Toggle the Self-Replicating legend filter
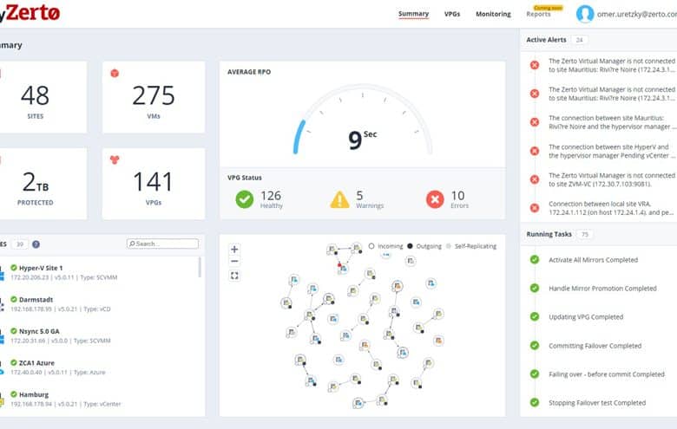 coord(471,246)
